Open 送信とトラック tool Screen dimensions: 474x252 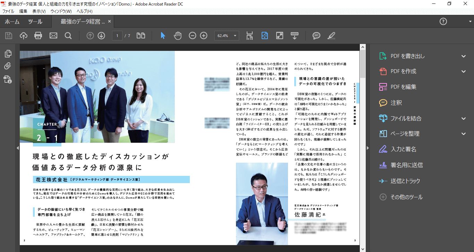(400, 181)
